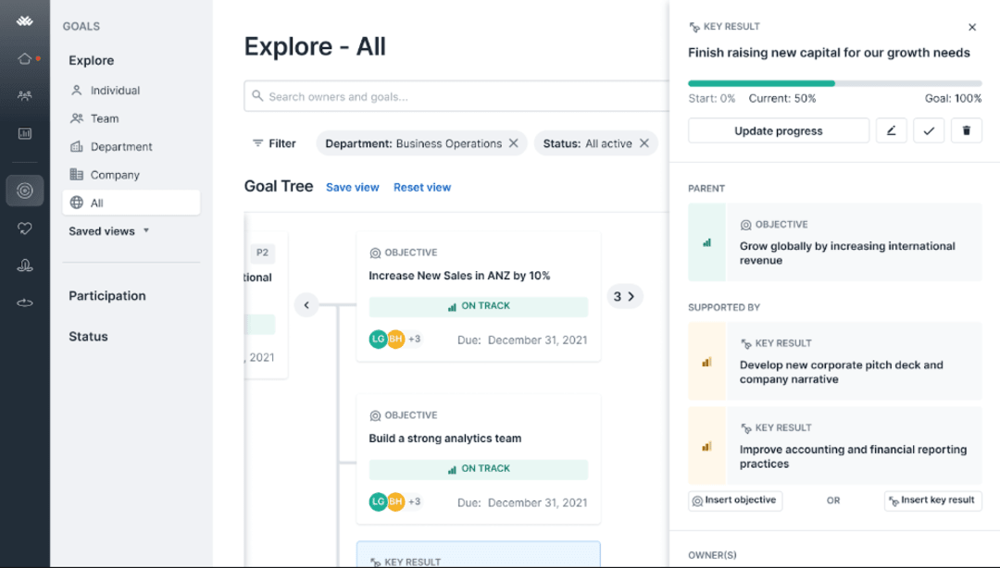Mark the key result complete via checkmark icon

tap(929, 130)
